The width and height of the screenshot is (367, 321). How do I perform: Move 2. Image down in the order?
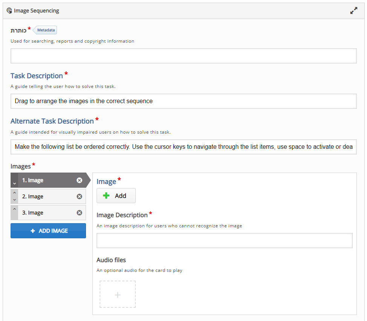[x=14, y=200]
